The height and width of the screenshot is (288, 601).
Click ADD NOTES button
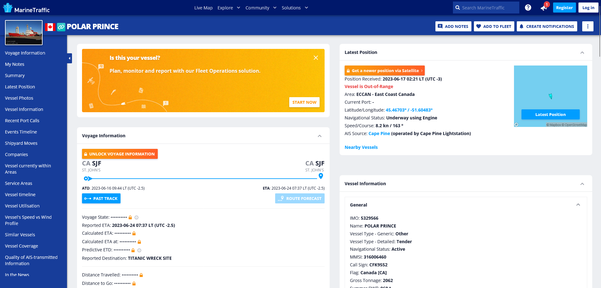(453, 26)
